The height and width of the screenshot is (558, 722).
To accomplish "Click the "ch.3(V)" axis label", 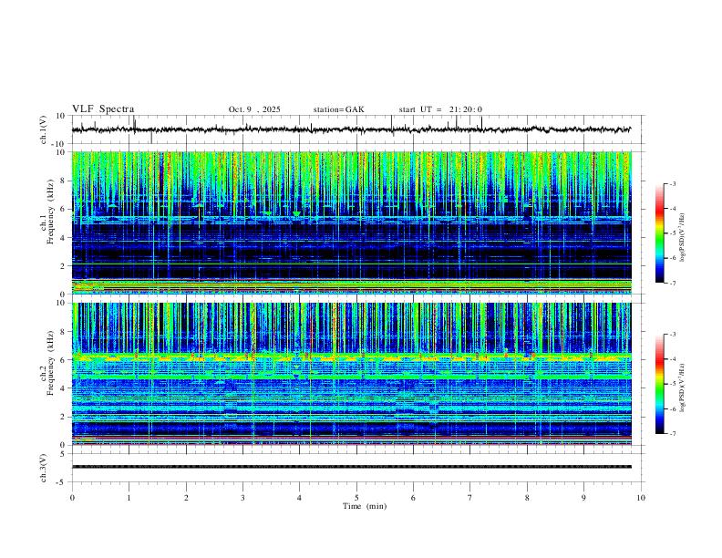I will click(44, 468).
